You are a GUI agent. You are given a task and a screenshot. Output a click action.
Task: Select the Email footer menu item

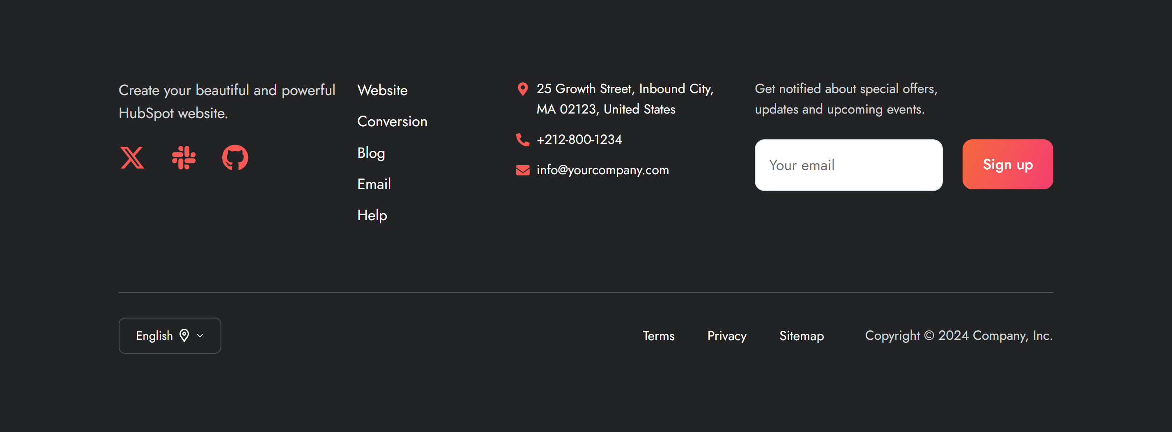pos(374,184)
